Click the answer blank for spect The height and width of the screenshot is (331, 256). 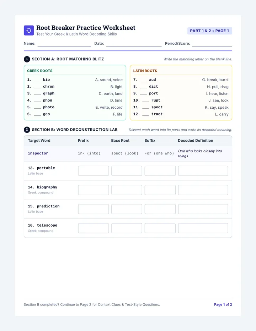coord(146,108)
